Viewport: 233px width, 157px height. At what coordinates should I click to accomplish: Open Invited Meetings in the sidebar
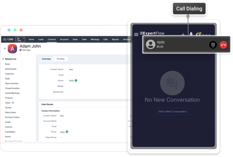[x=12, y=93]
